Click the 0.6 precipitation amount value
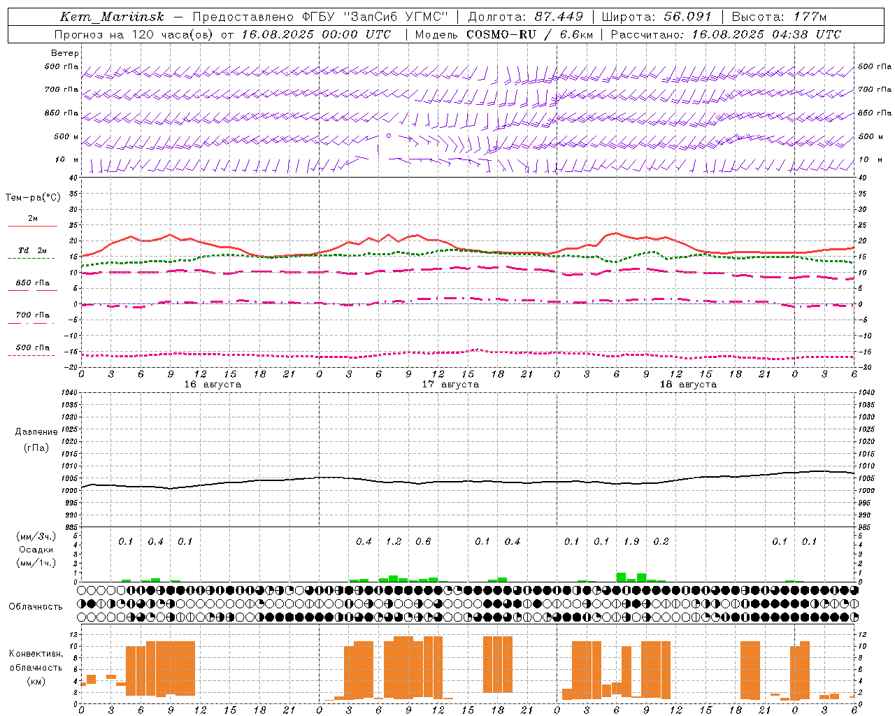The width and height of the screenshot is (895, 716). click(423, 541)
